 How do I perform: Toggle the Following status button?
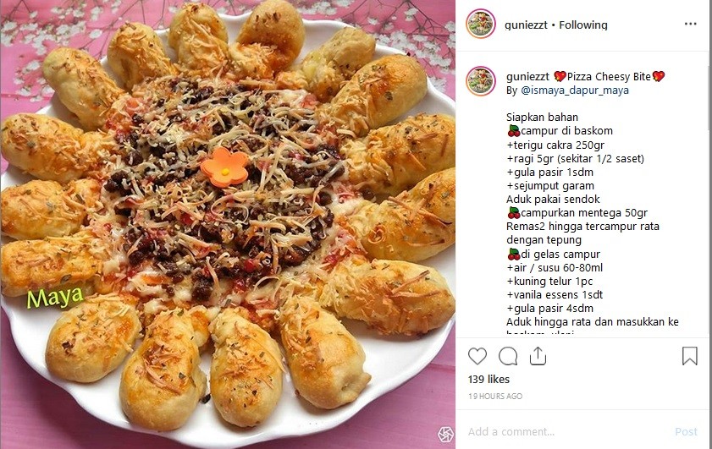pos(583,25)
